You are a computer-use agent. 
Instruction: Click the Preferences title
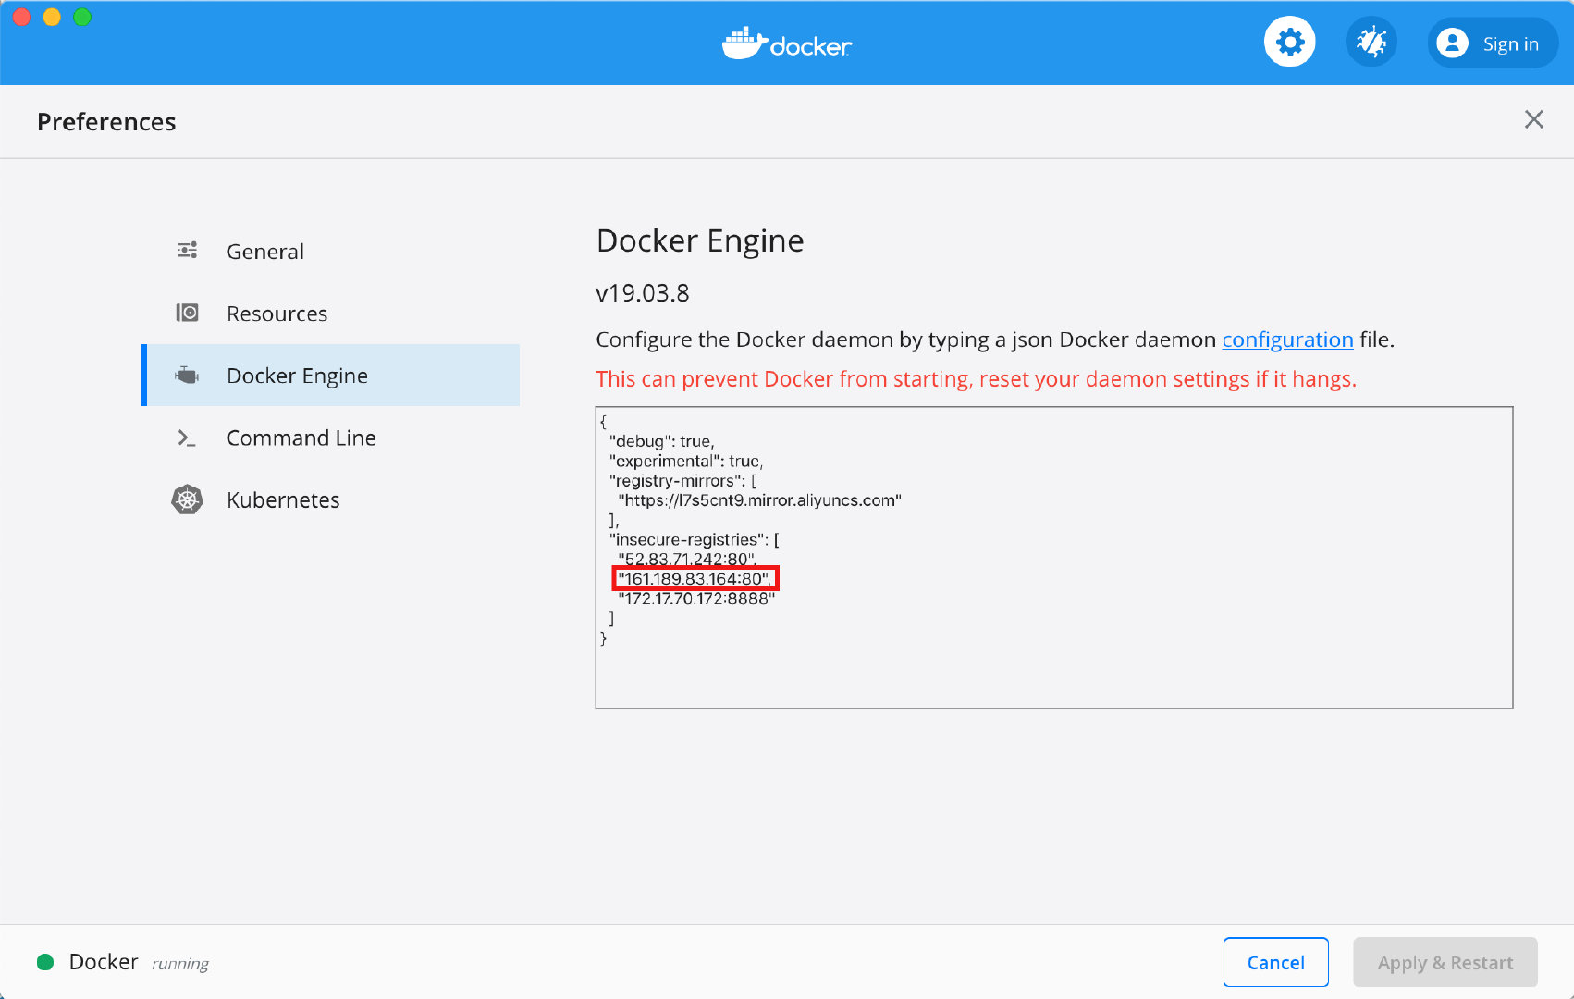106,122
